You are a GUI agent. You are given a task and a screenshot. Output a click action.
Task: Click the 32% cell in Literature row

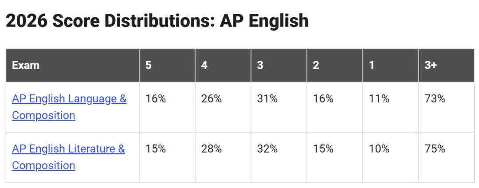[267, 149]
